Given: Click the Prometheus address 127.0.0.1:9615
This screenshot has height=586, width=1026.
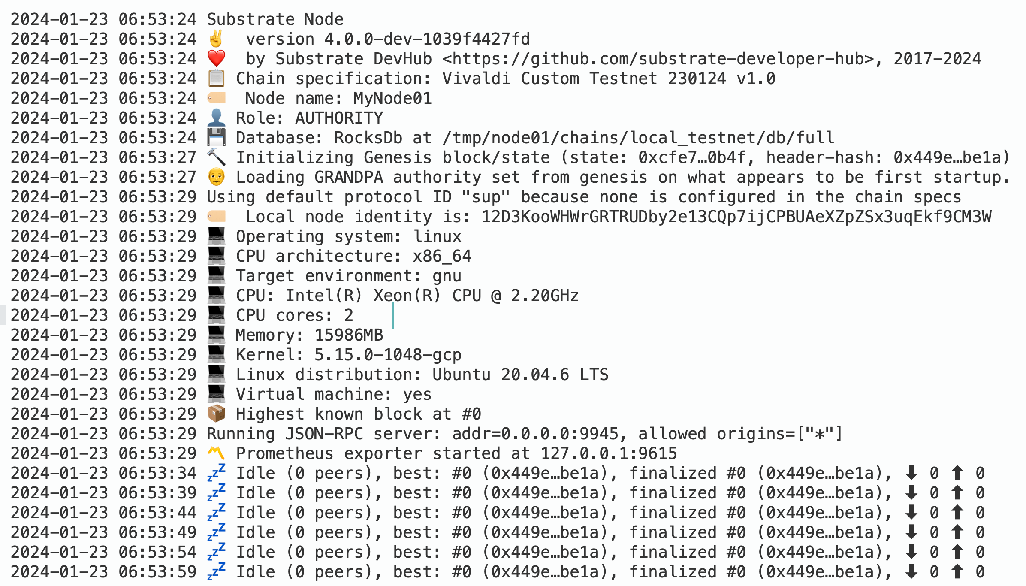Looking at the screenshot, I should point(608,453).
